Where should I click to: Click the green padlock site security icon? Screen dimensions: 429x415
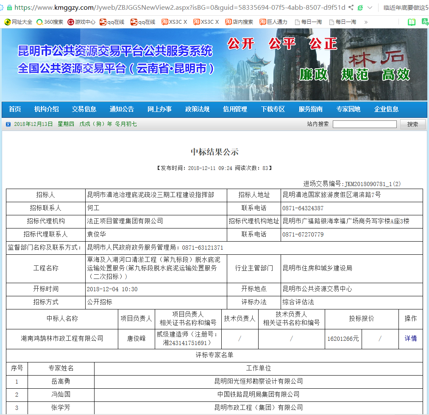click(10, 8)
